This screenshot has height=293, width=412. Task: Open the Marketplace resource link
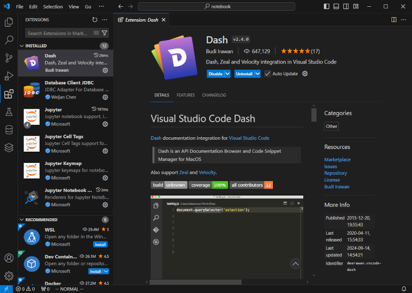pyautogui.click(x=337, y=159)
